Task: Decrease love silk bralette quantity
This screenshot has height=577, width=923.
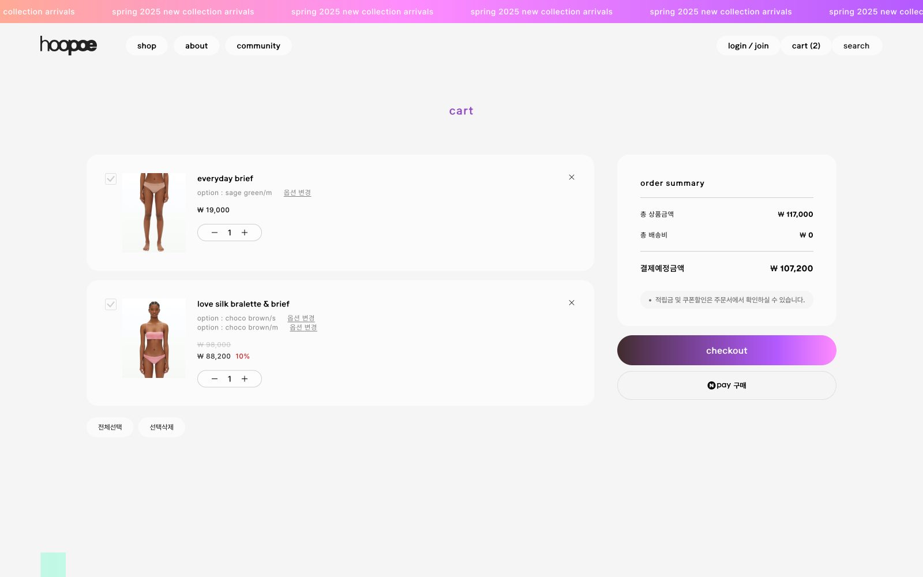Action: [215, 379]
